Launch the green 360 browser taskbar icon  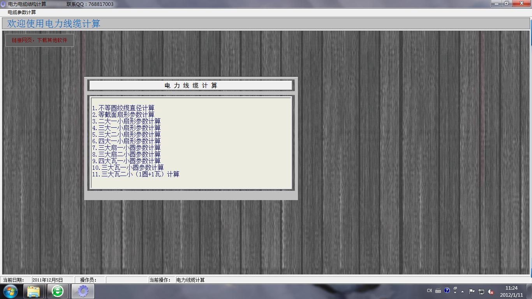point(58,291)
